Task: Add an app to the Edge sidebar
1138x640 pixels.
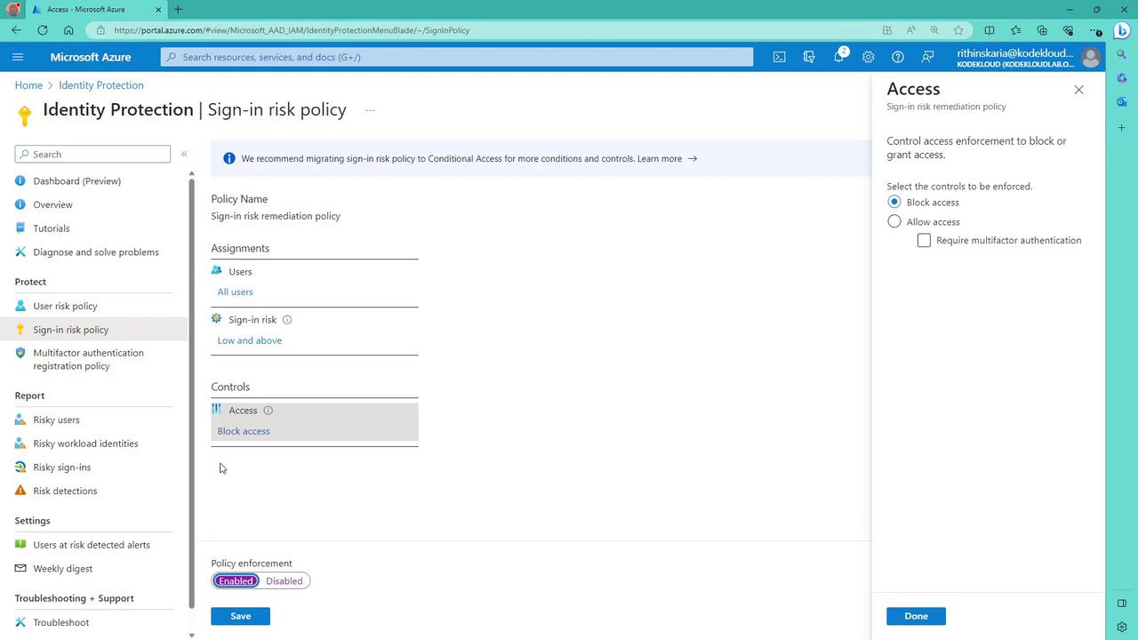Action: coord(1122,128)
